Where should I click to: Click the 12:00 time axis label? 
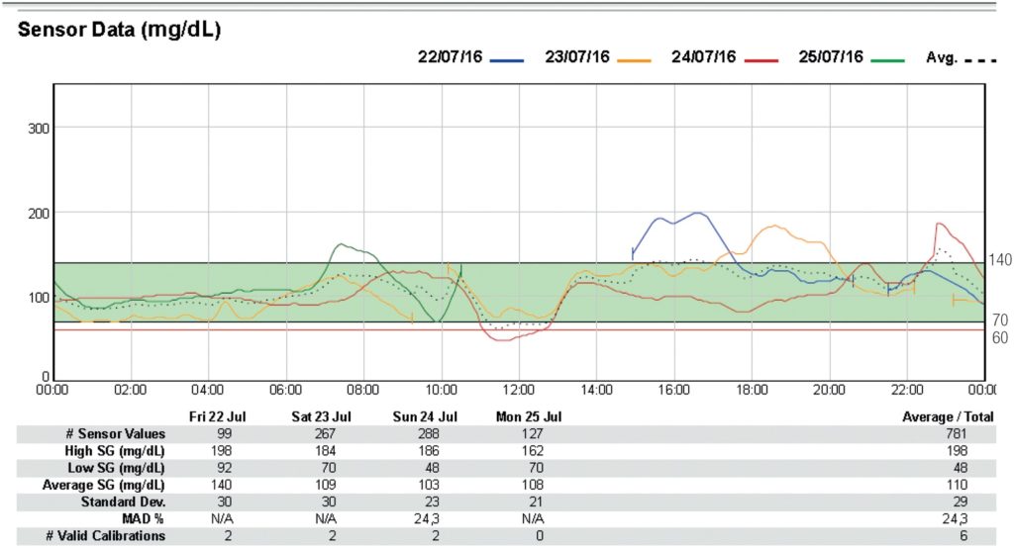519,389
